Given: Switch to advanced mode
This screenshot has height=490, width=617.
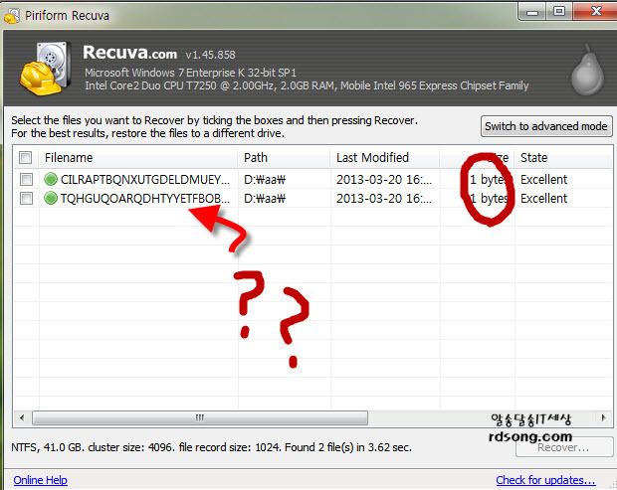Looking at the screenshot, I should 545,126.
